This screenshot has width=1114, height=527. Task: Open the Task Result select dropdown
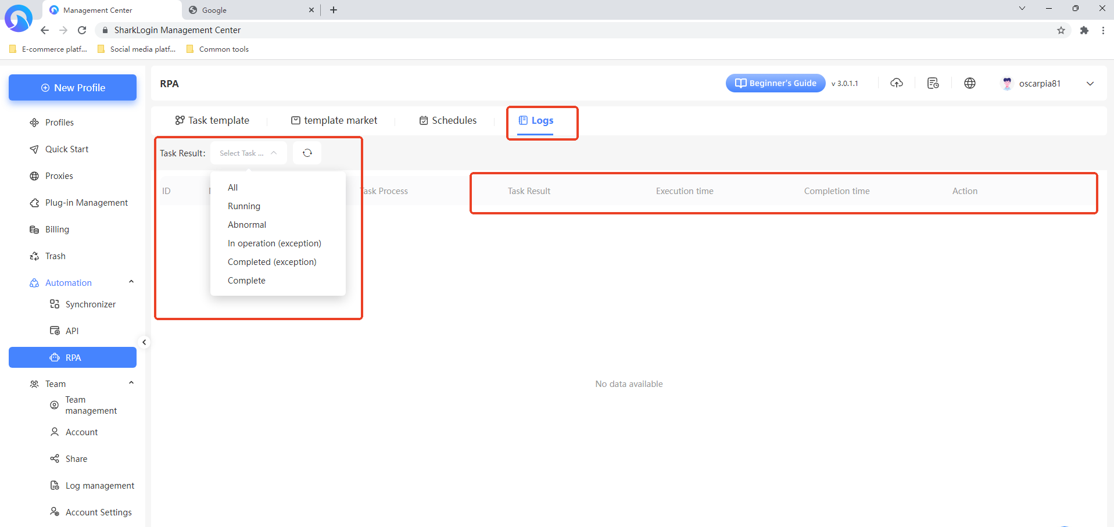coord(248,153)
